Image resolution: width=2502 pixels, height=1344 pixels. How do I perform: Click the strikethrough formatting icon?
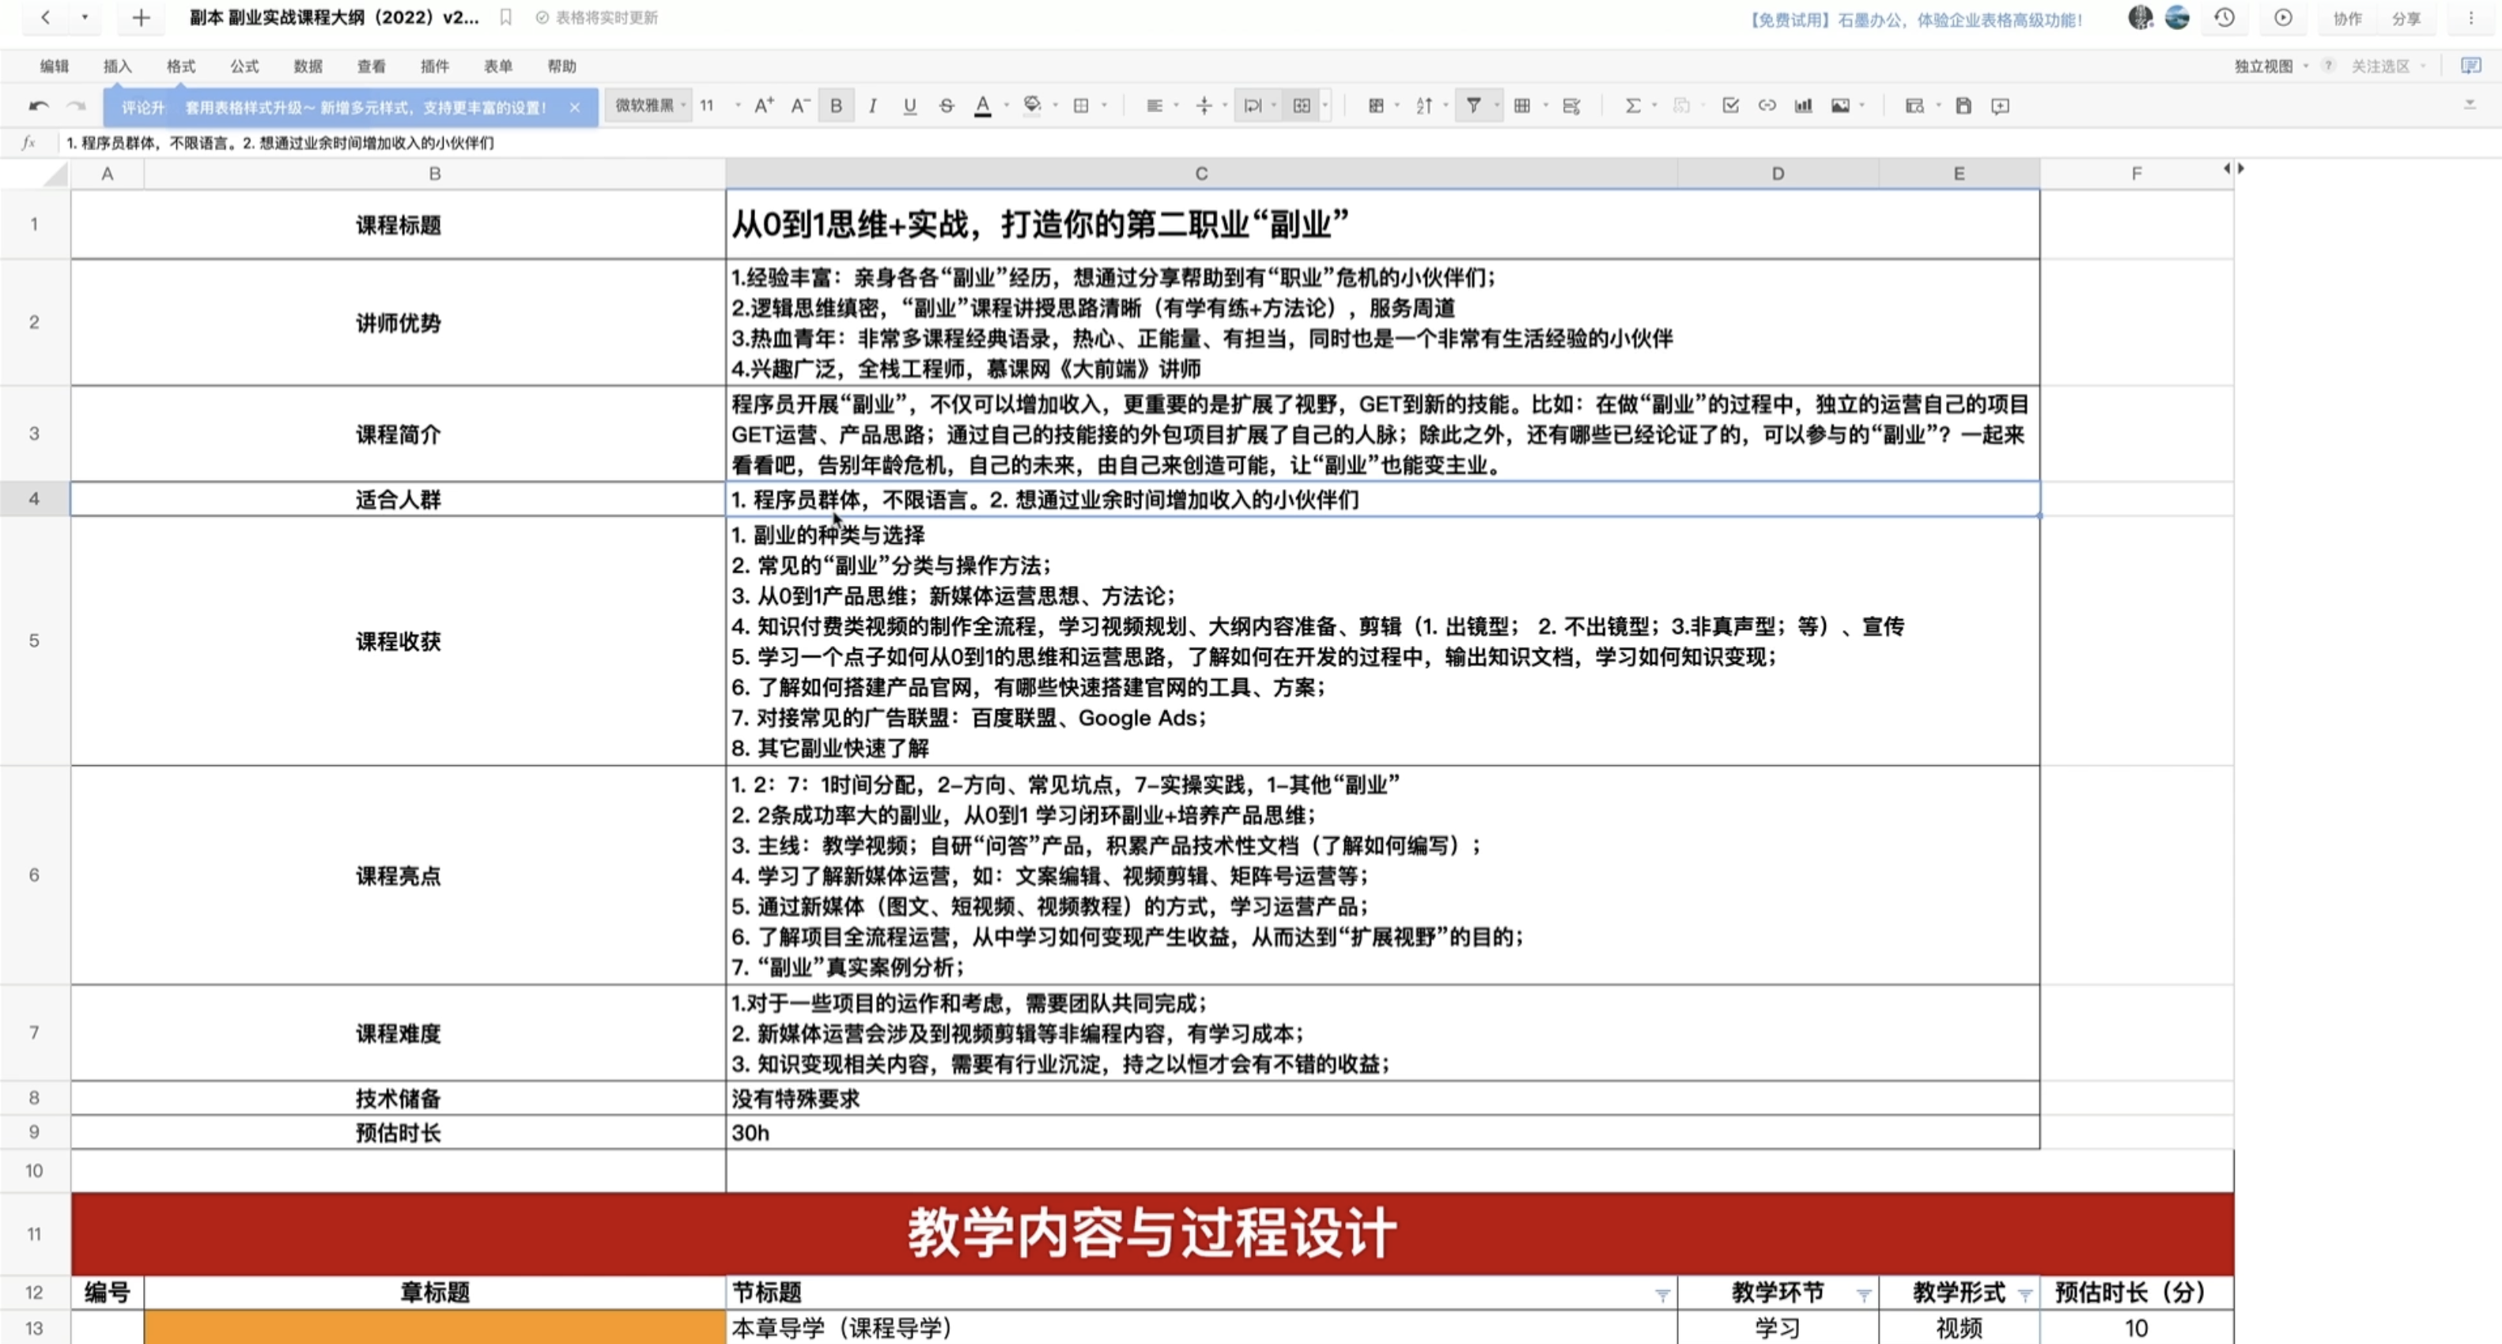pos(946,106)
